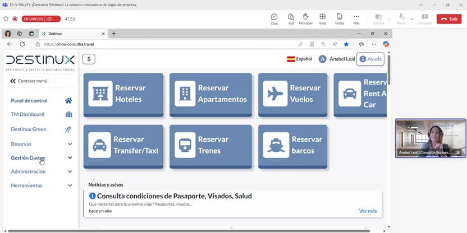
Task: Open Reservar Rent A Car tile
Action: pyautogui.click(x=360, y=95)
